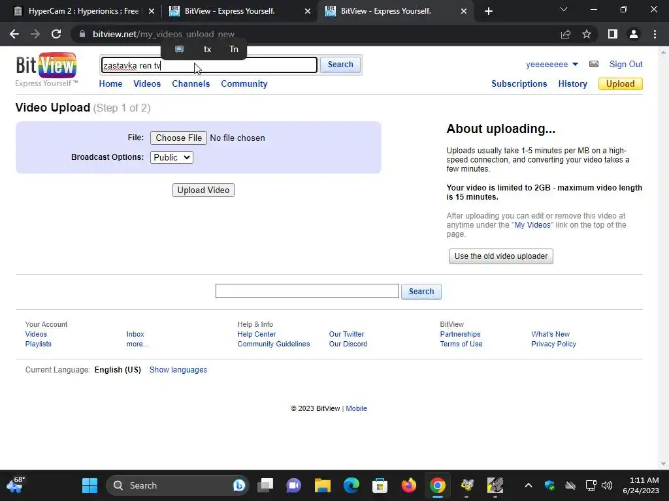Open the Privacy Policy link
The height and width of the screenshot is (501, 669).
coord(553,344)
